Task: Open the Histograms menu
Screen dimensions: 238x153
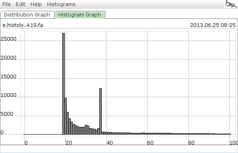Action: pyautogui.click(x=61, y=4)
